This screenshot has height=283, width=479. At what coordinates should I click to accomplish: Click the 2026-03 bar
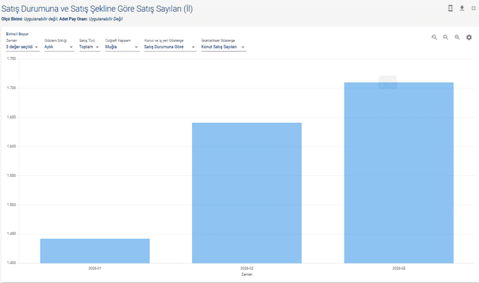click(399, 173)
